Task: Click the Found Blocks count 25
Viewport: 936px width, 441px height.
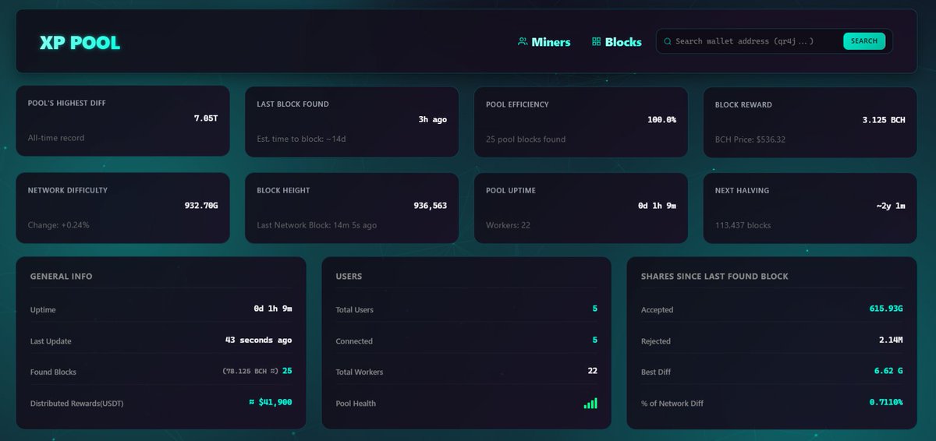Action: tap(287, 371)
